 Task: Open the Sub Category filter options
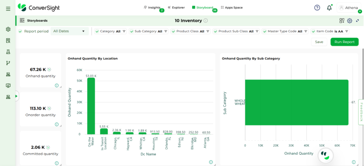coord(166,31)
